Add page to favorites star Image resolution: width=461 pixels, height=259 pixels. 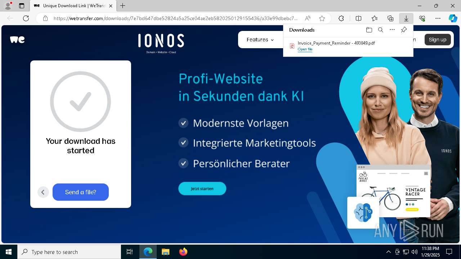322,18
